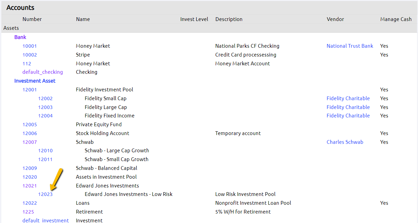Click Temporary account description
The width and height of the screenshot is (418, 223).
point(238,133)
